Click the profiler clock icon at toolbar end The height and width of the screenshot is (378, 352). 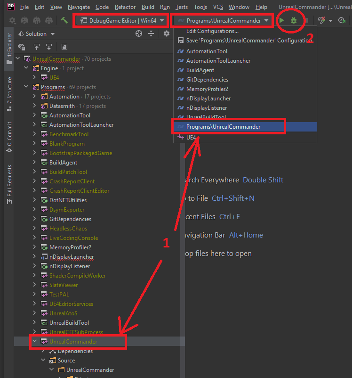coord(342,20)
